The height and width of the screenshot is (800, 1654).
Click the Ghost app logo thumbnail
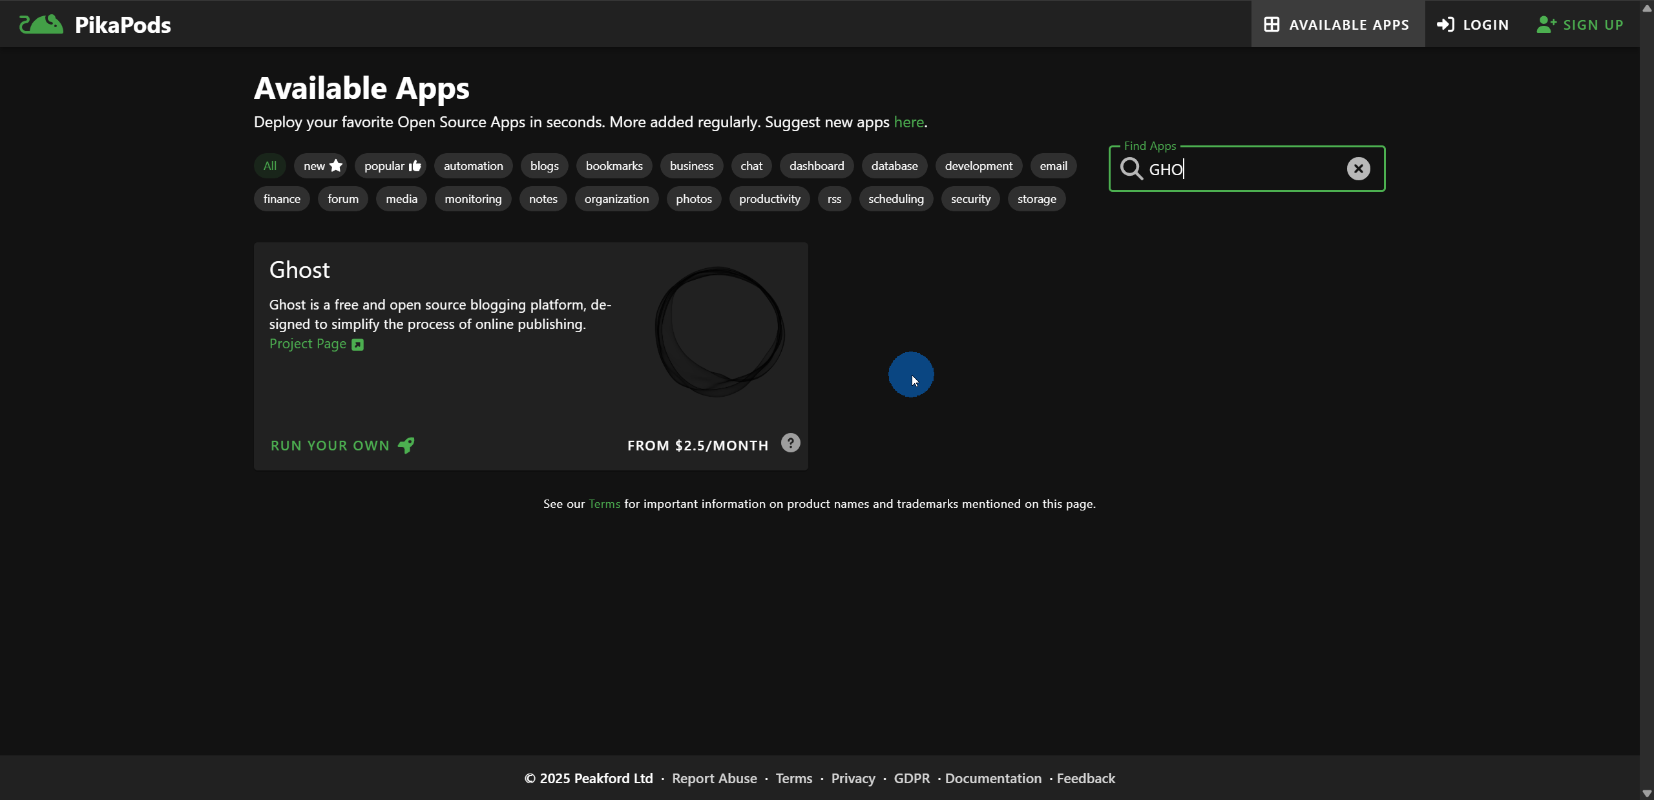[x=720, y=332]
